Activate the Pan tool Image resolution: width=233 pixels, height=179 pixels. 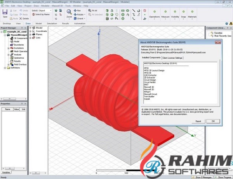77,10
